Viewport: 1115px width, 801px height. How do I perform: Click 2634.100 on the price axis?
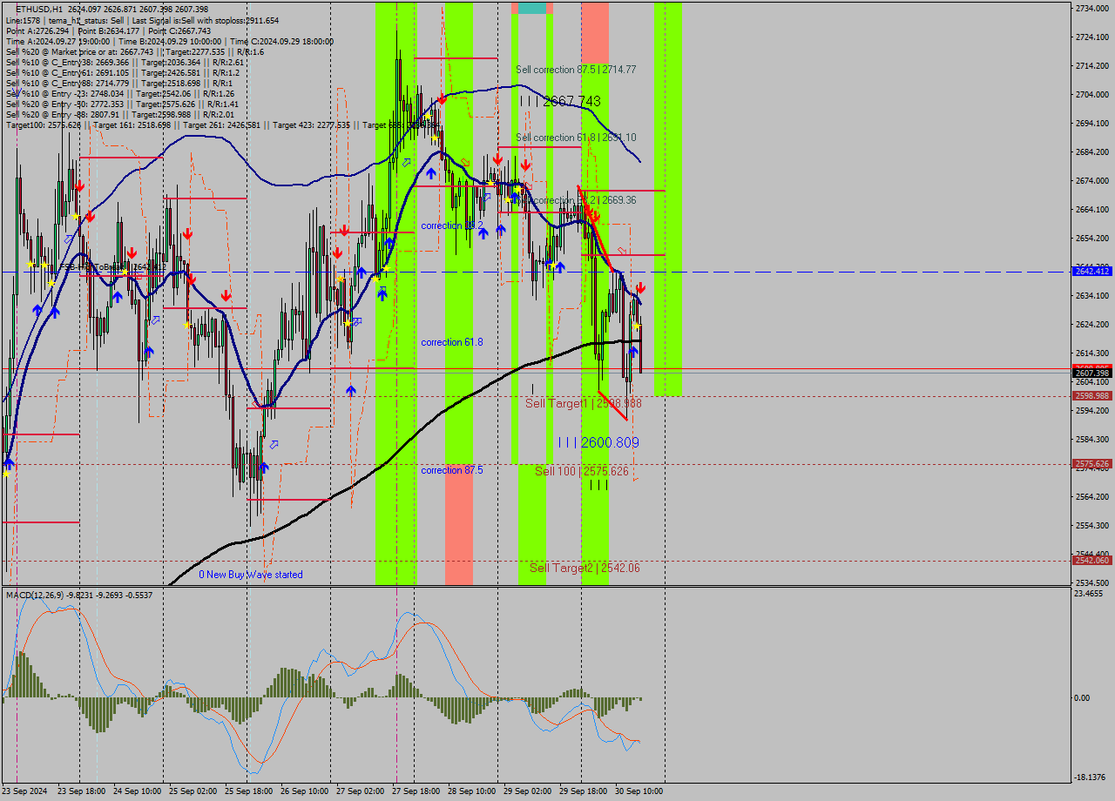(x=1091, y=295)
